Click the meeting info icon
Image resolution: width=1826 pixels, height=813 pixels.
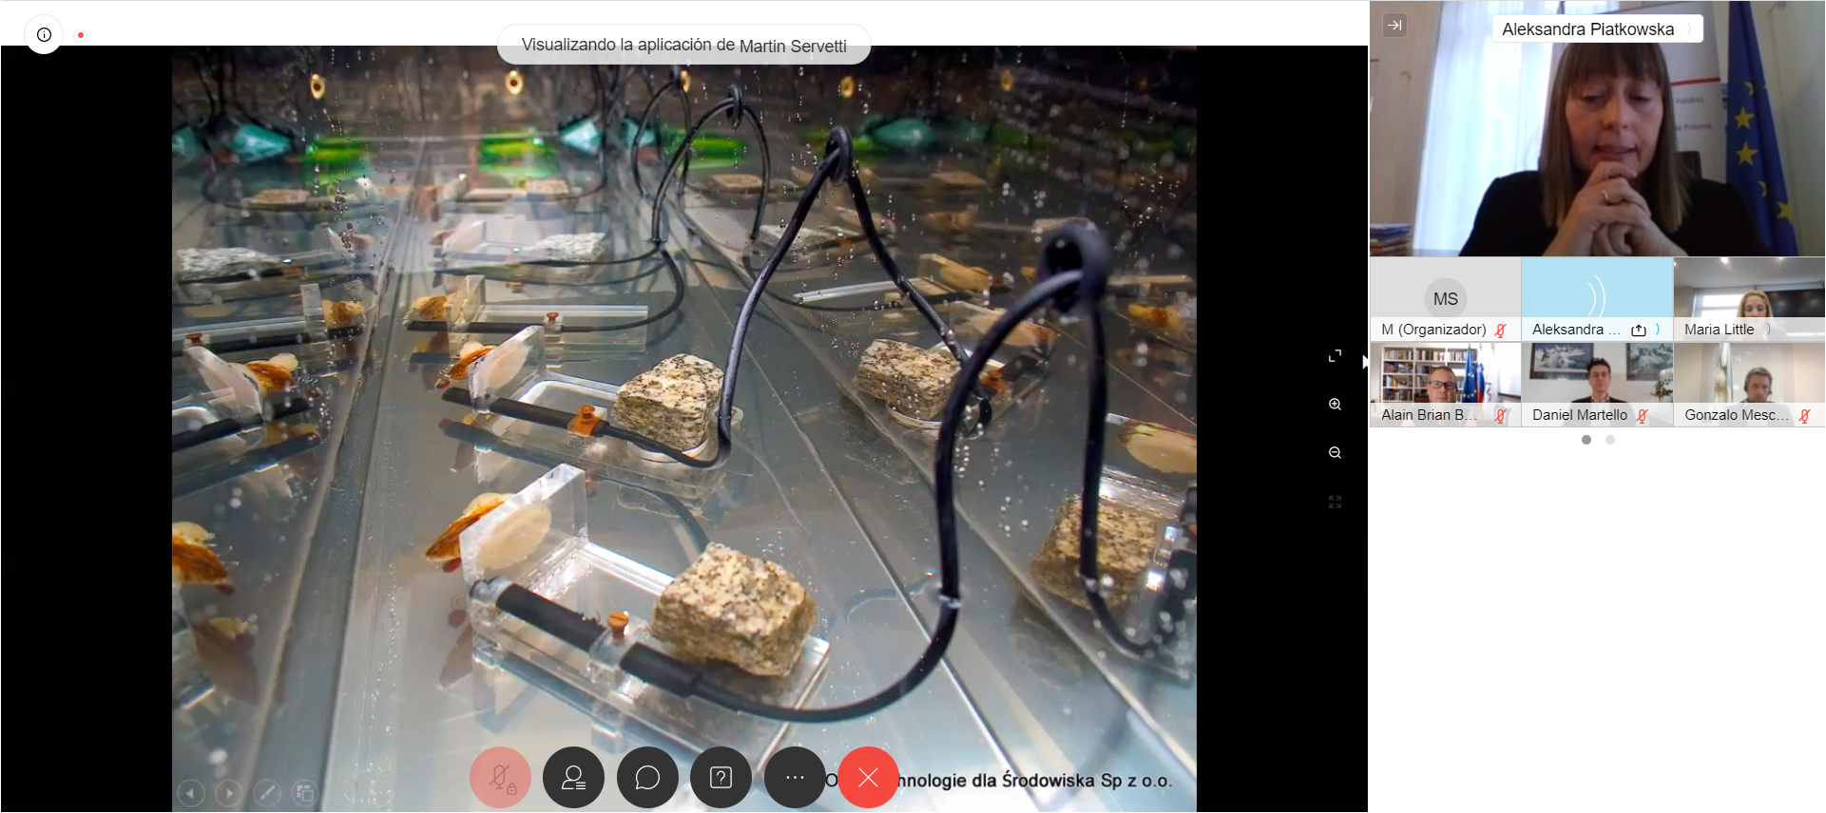pyautogui.click(x=44, y=35)
